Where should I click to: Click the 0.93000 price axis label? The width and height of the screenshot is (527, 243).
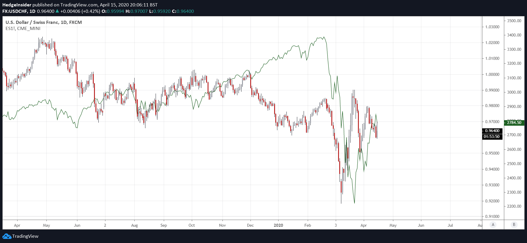tap(492, 185)
